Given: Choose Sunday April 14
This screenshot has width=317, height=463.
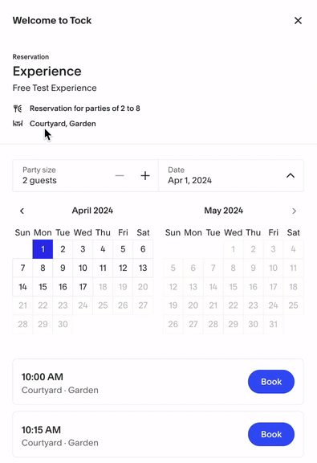Looking at the screenshot, I should 22,287.
